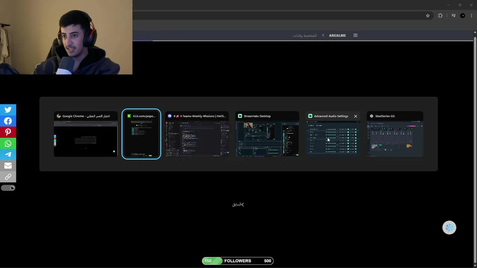Go back with السابق link
Image resolution: width=477 pixels, height=268 pixels.
point(238,204)
